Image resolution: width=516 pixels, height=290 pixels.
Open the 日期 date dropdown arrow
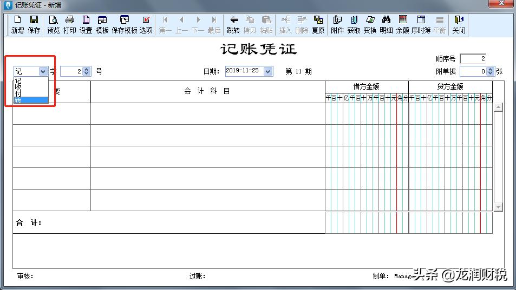pyautogui.click(x=268, y=71)
